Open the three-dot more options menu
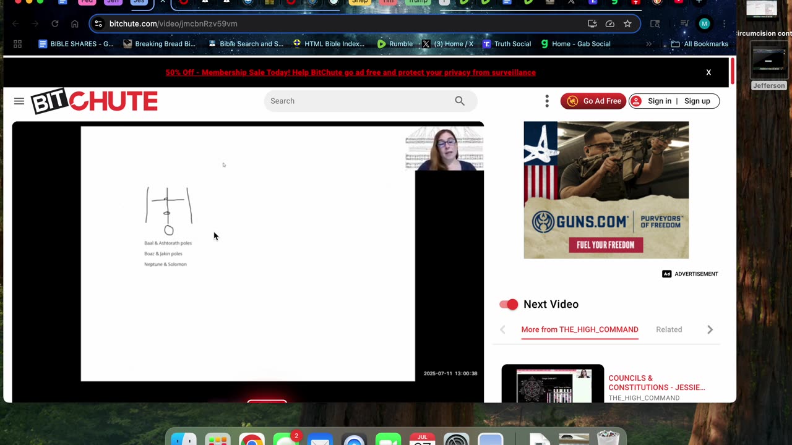Screen dimensions: 792x445 [547, 101]
